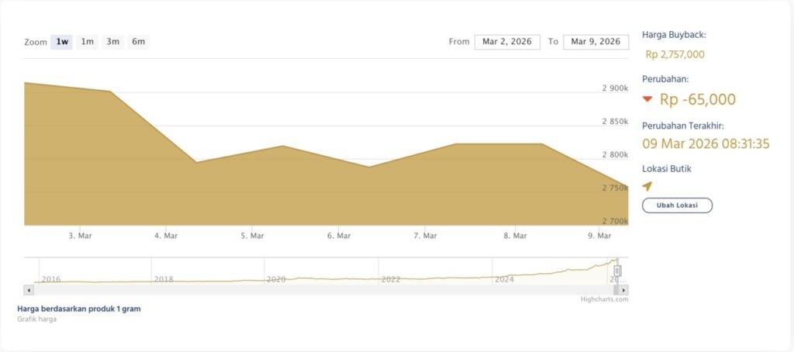The height and width of the screenshot is (352, 794).
Task: Switch zoom to 1m
Action: point(88,42)
